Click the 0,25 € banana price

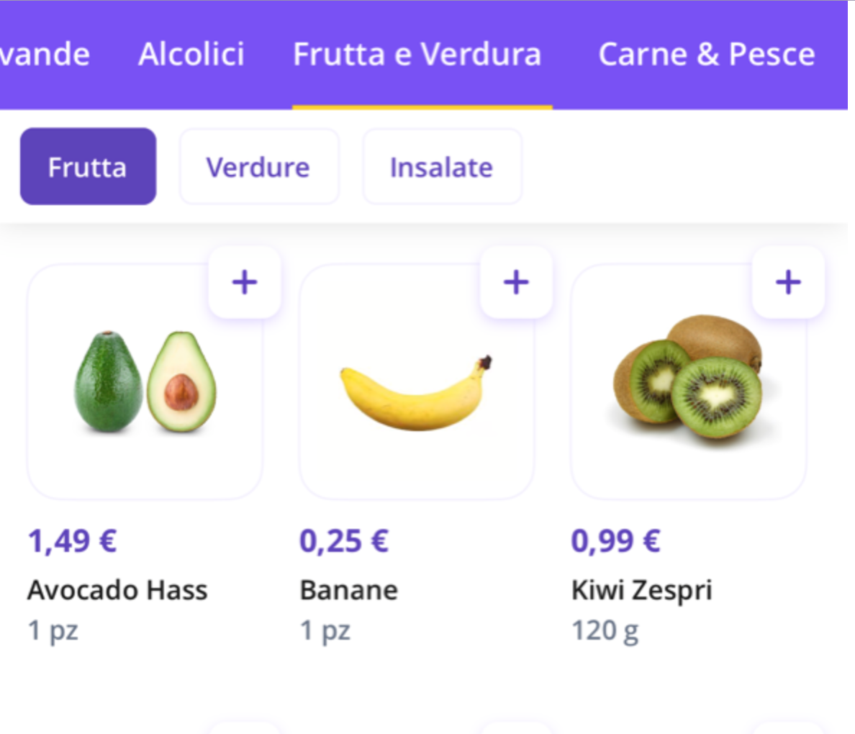[x=344, y=541]
